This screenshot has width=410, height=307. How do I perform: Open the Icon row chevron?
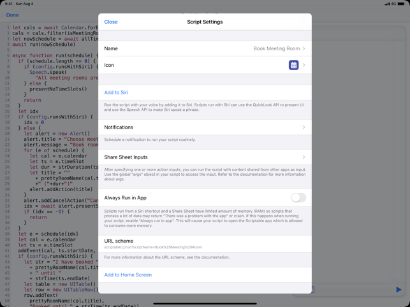[304, 65]
